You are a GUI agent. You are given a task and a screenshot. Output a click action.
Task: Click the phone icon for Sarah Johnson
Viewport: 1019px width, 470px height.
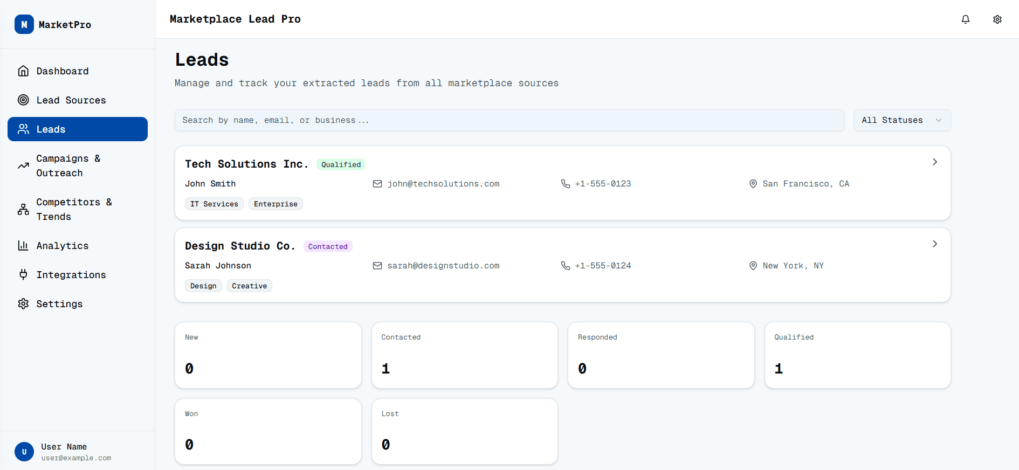(565, 266)
